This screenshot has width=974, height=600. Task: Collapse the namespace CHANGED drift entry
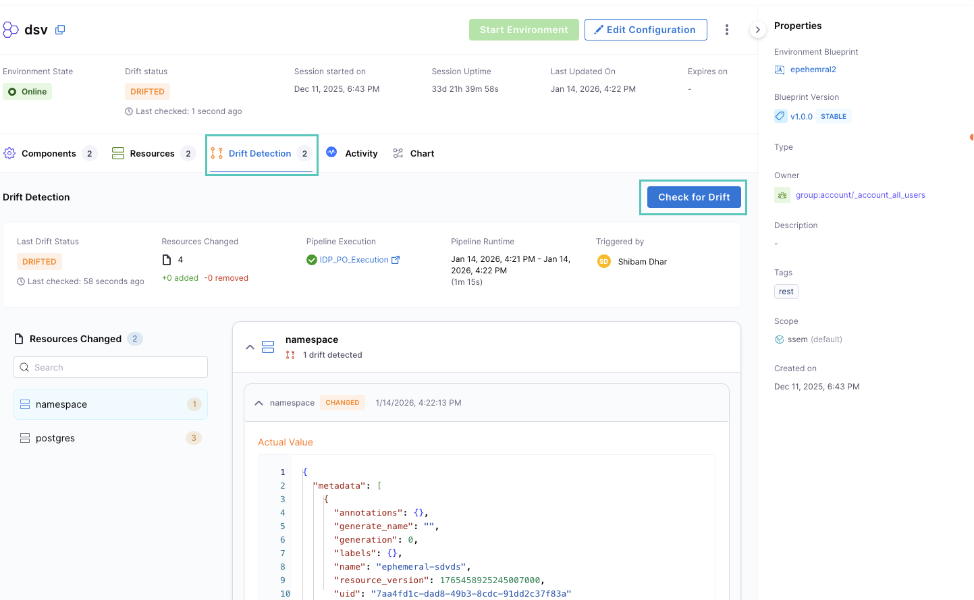259,403
